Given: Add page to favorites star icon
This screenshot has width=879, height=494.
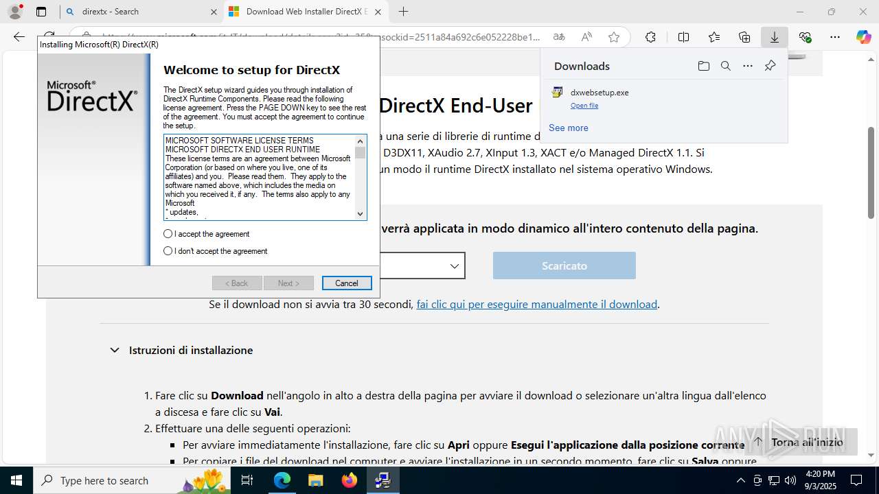Looking at the screenshot, I should pyautogui.click(x=614, y=37).
